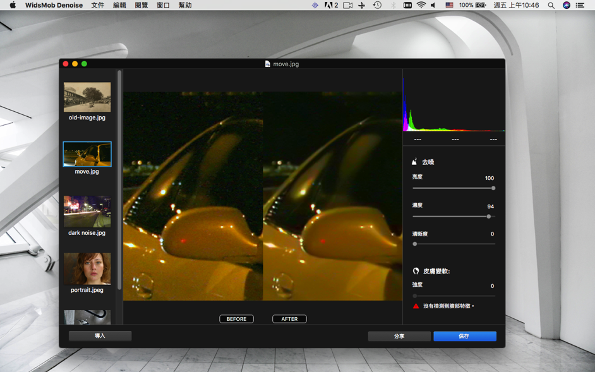Open Notification Center list icon
Viewport: 595px width, 372px height.
pyautogui.click(x=580, y=5)
